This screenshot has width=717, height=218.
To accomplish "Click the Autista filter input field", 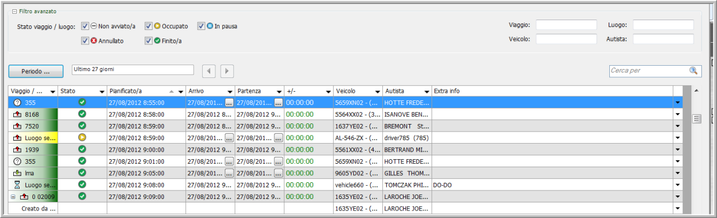I will tap(663, 39).
